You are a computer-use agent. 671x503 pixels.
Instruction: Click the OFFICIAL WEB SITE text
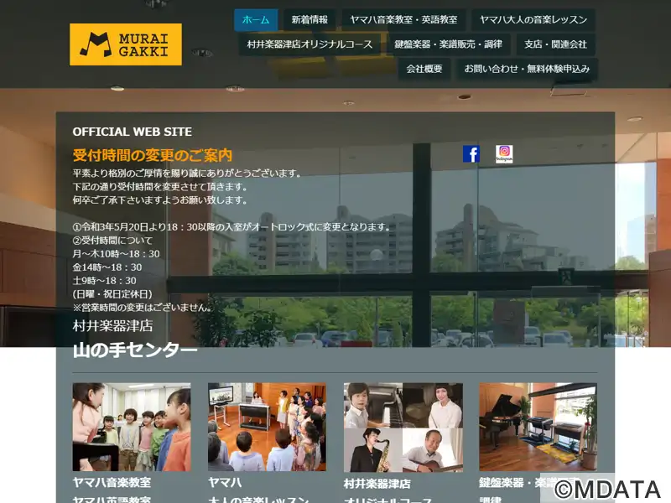click(133, 132)
